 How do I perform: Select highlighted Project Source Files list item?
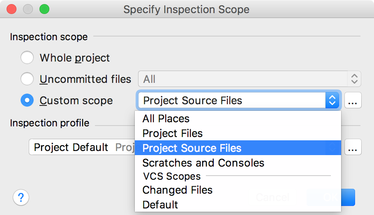(238, 148)
